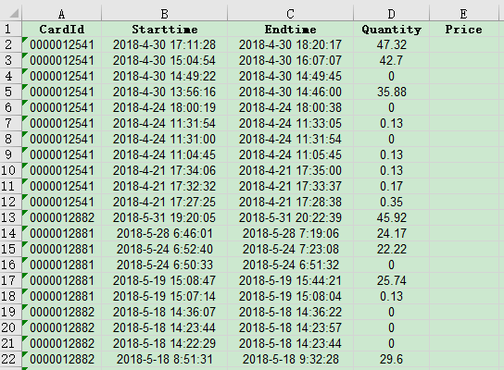Select column E header

coord(463,14)
